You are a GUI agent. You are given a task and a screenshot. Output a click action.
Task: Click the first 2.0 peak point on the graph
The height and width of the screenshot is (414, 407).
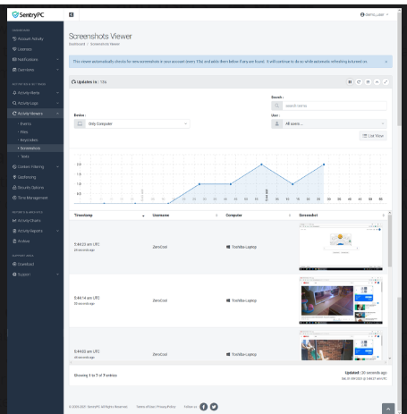pyautogui.click(x=261, y=165)
